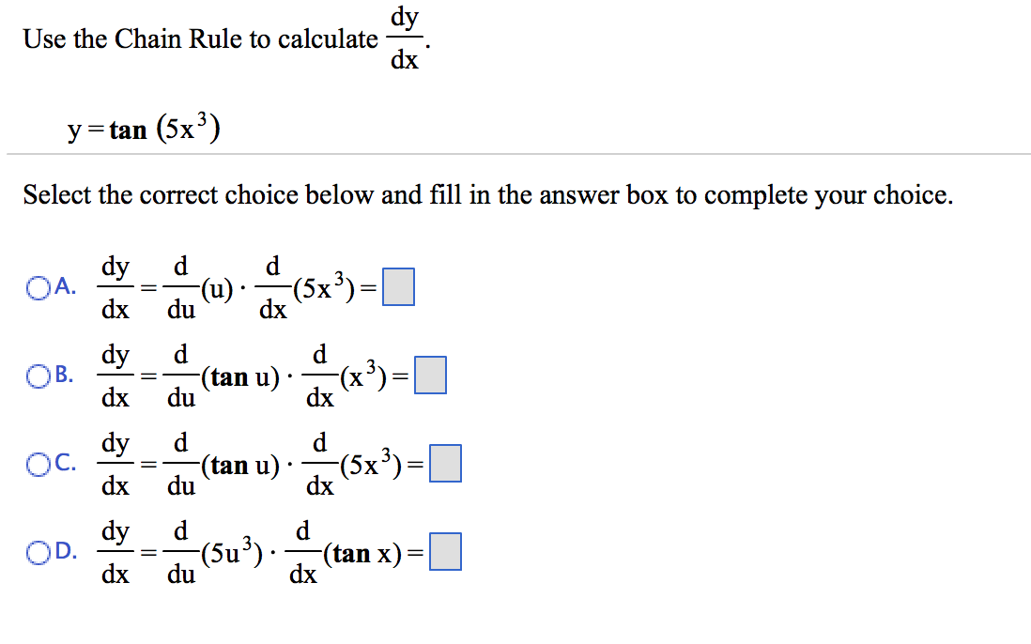Select radio button for choice D
The height and width of the screenshot is (644, 1031).
pos(38,552)
